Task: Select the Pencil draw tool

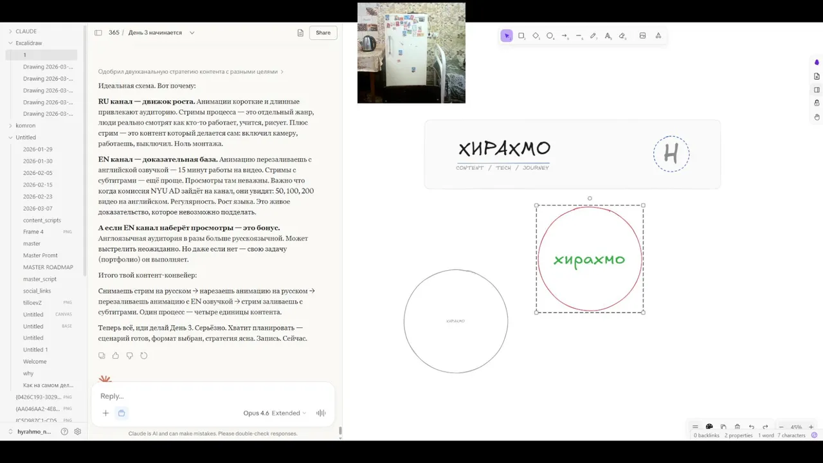Action: [x=593, y=36]
